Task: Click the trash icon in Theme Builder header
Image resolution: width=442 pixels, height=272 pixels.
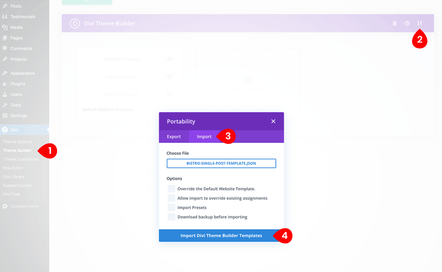Action: [x=395, y=23]
